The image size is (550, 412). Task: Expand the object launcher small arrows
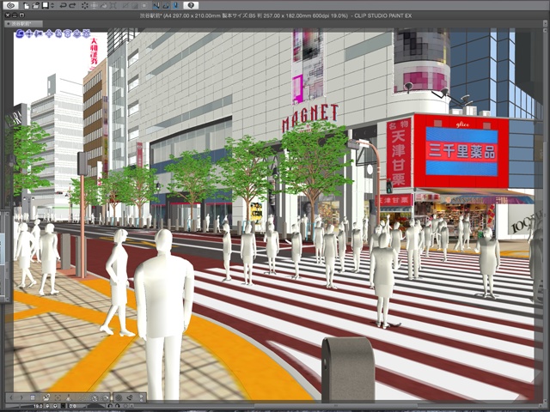point(141,398)
